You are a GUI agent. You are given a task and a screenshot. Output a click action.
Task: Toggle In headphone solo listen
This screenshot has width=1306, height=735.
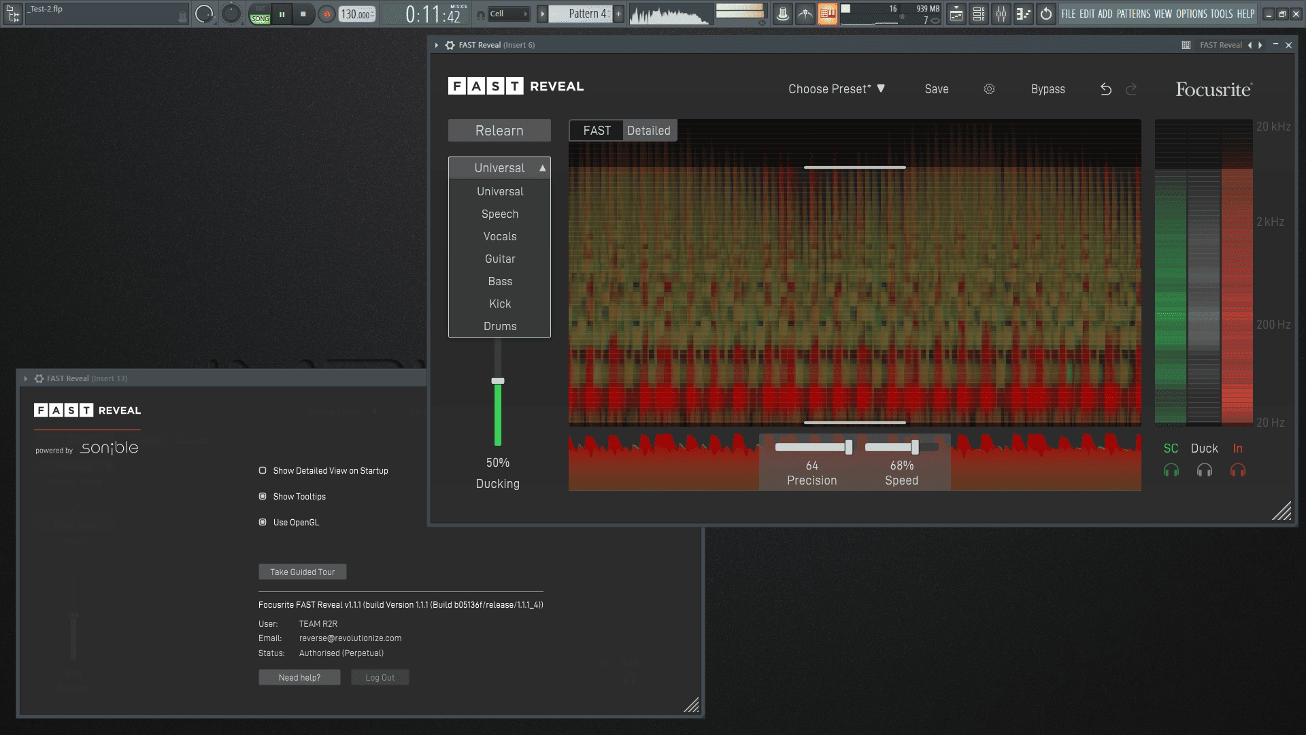point(1237,470)
